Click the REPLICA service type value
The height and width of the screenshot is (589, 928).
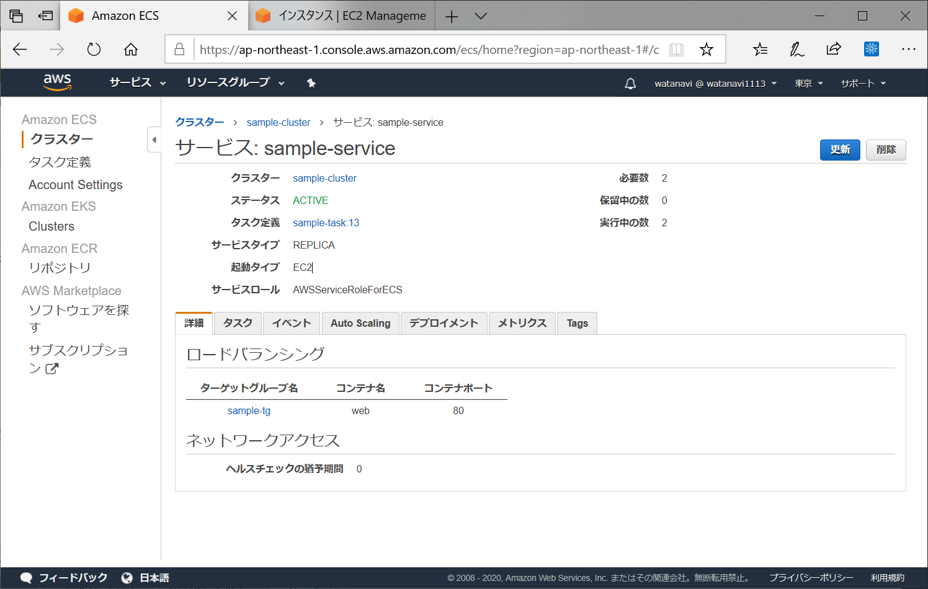pos(314,245)
